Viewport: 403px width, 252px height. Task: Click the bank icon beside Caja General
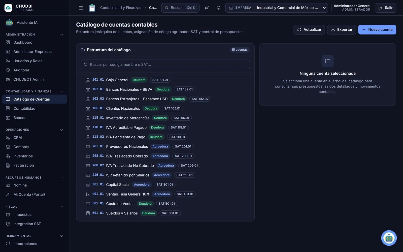(x=88, y=80)
